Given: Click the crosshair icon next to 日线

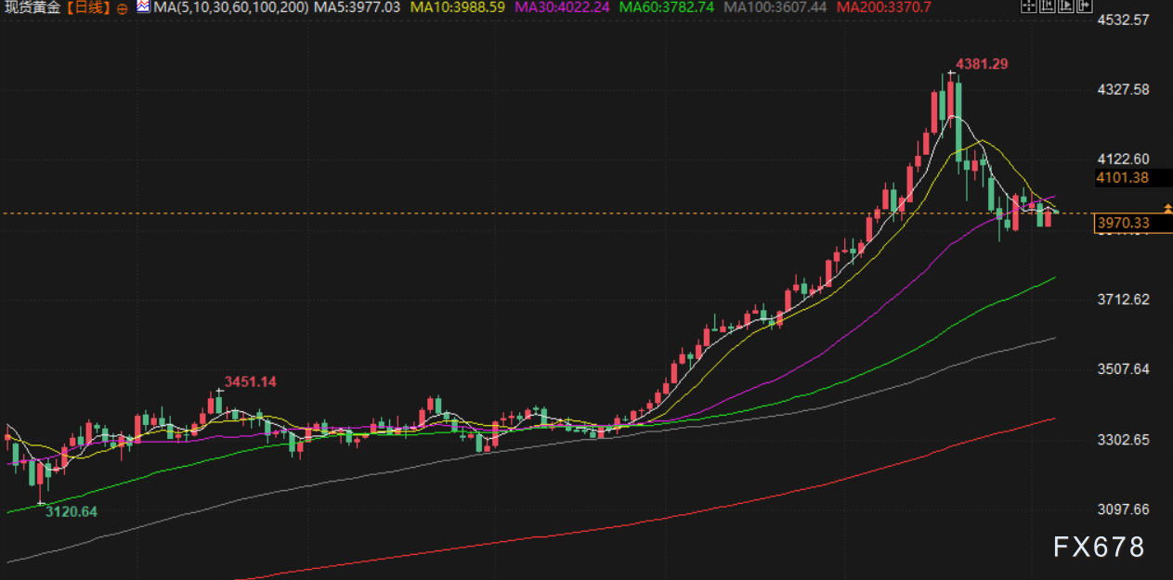Looking at the screenshot, I should [x=123, y=8].
